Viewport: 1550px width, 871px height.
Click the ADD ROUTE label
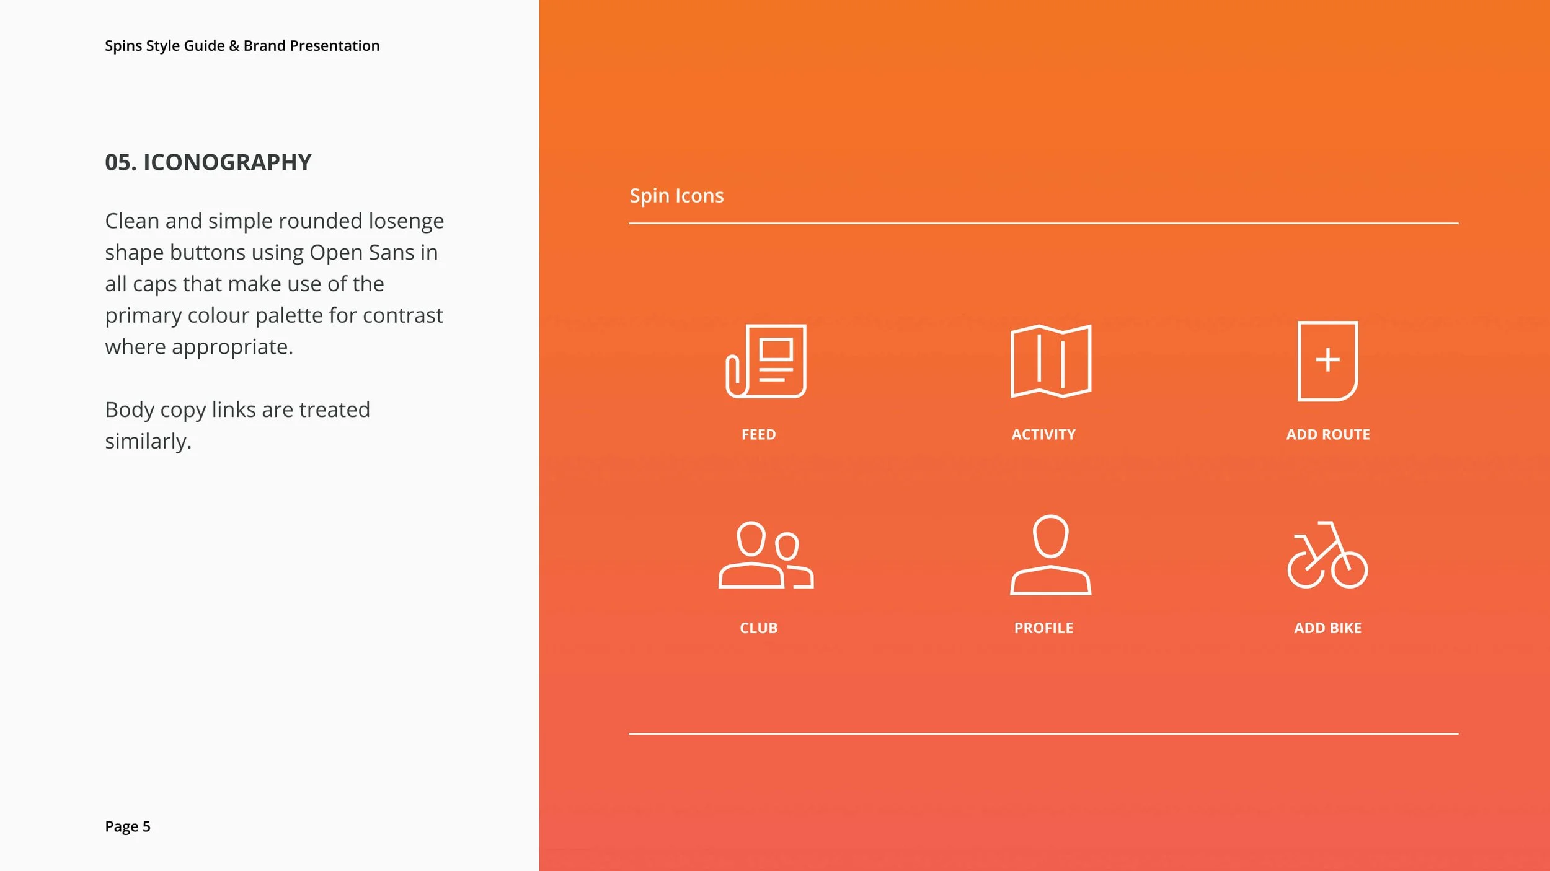(x=1327, y=434)
